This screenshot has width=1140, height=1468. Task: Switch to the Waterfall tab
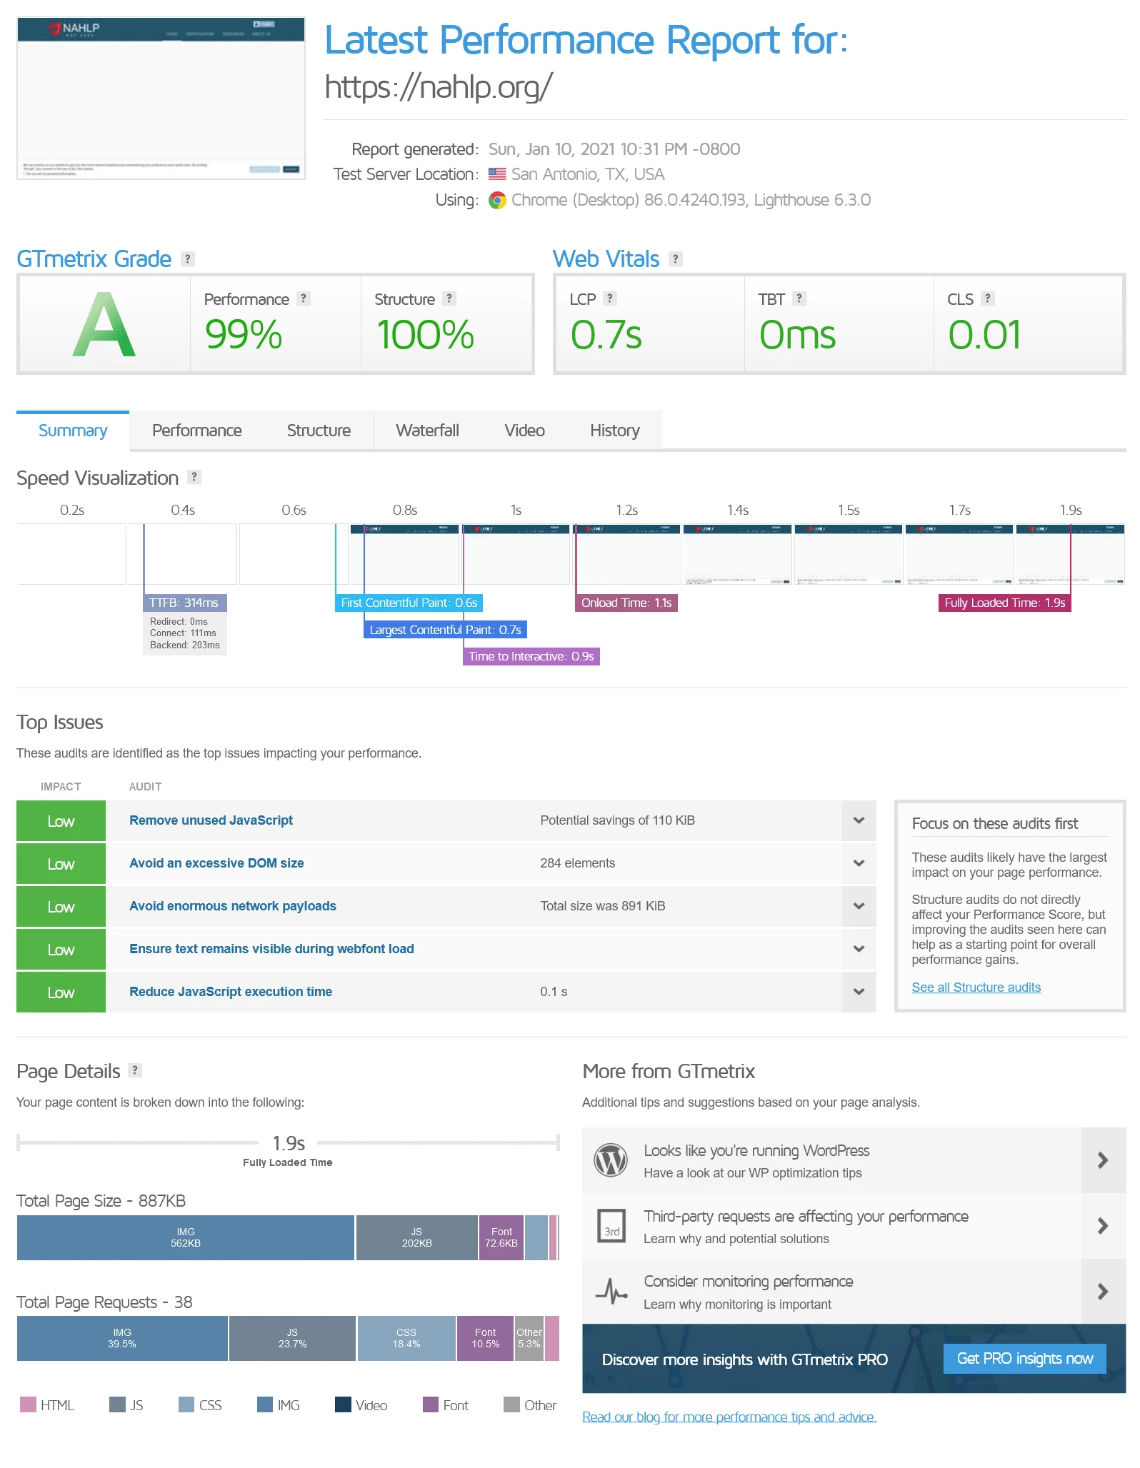(427, 431)
